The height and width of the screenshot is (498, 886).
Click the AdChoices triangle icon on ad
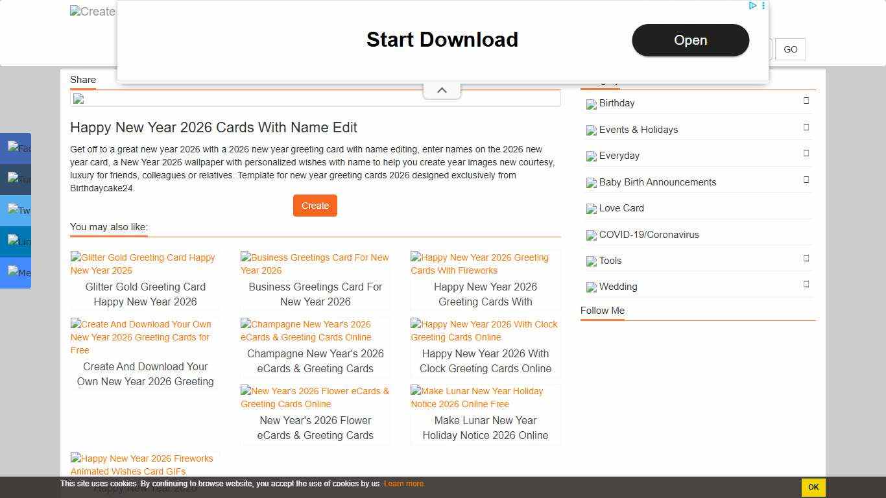pos(752,6)
